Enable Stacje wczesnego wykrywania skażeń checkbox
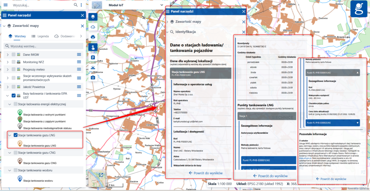Image resolution: width=370 pixels, height=191 pixels. tap(13, 78)
